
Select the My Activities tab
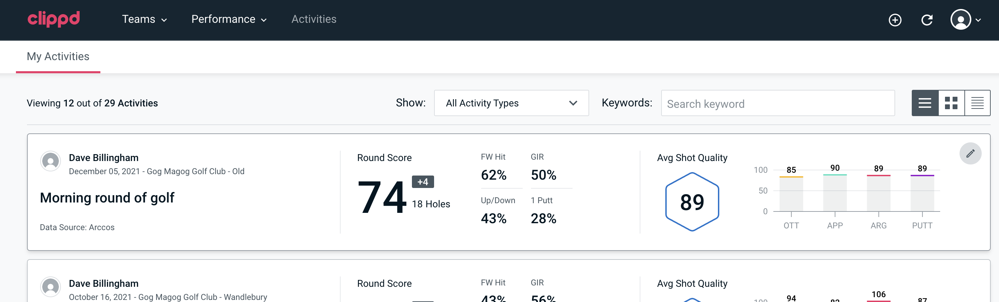(x=58, y=57)
